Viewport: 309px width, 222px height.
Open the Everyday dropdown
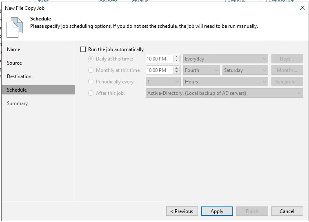click(x=225, y=59)
